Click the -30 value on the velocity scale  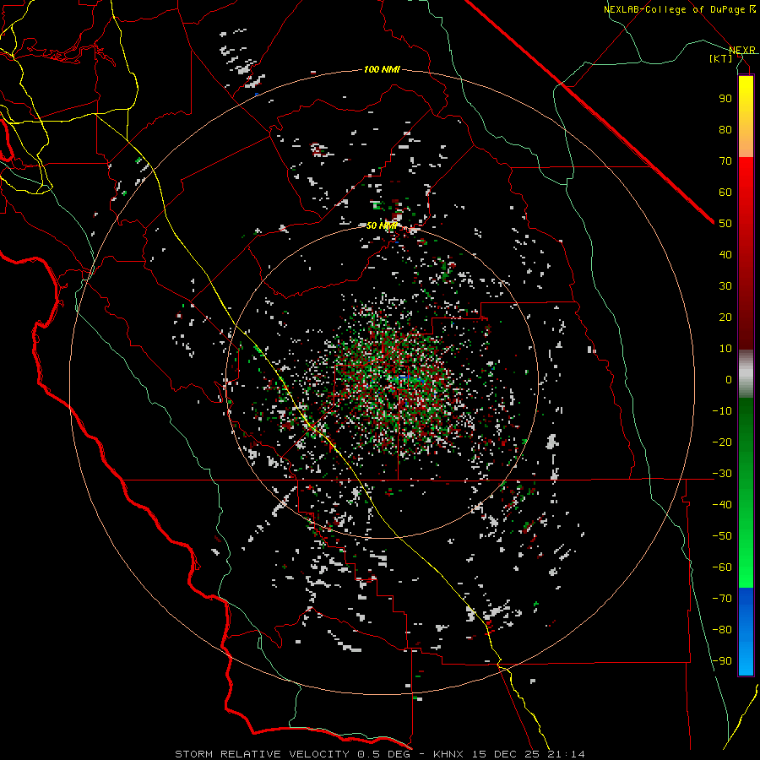tap(722, 474)
